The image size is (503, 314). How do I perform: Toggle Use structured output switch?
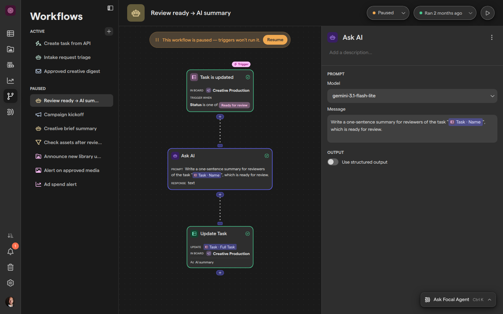pyautogui.click(x=333, y=162)
